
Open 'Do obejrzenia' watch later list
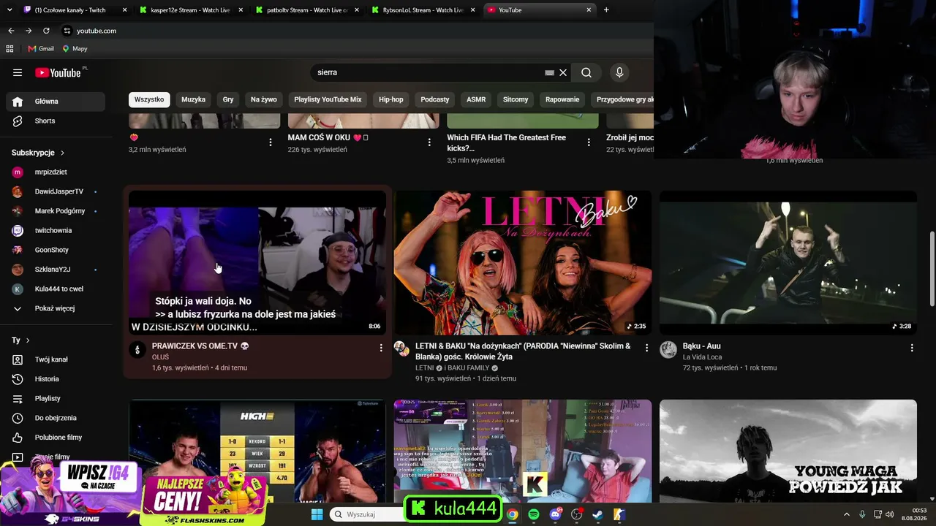[56, 418]
